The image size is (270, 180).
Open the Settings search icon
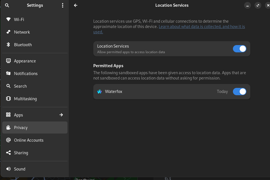7,5
